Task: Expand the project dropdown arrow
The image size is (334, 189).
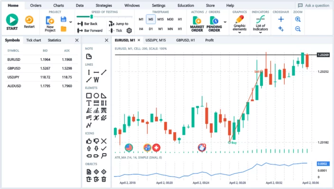Action: [71, 22]
